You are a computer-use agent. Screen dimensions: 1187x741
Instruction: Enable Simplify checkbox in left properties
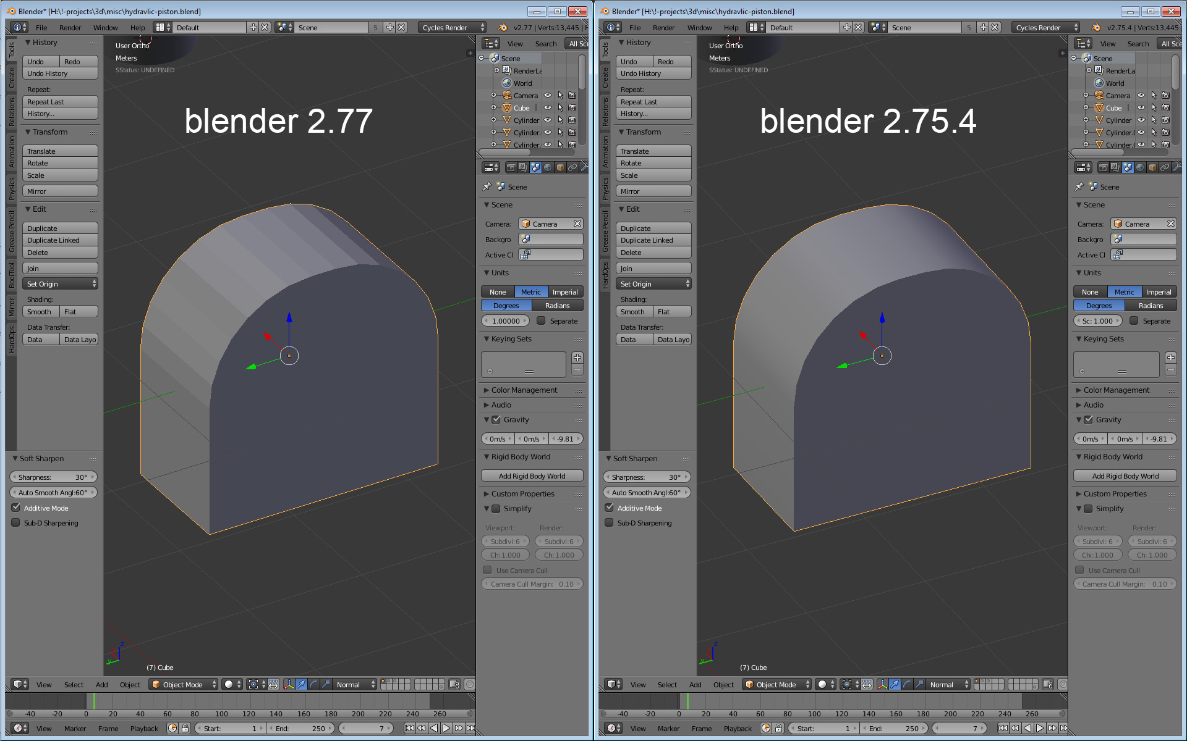pyautogui.click(x=496, y=508)
